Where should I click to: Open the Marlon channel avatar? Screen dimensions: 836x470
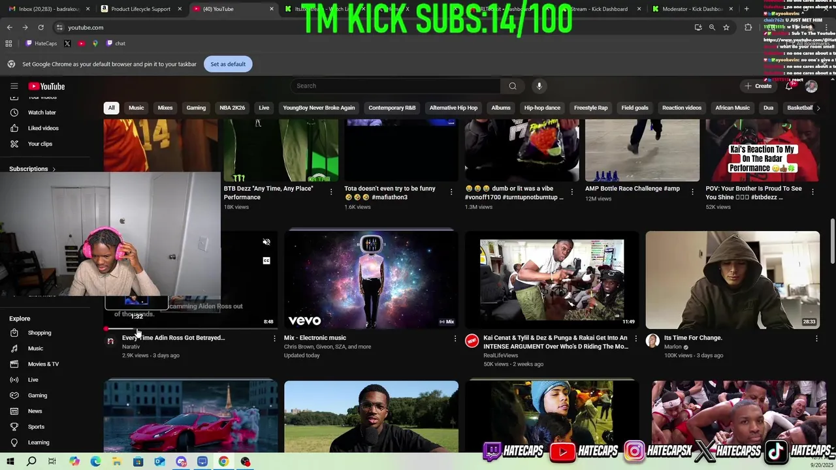click(652, 341)
